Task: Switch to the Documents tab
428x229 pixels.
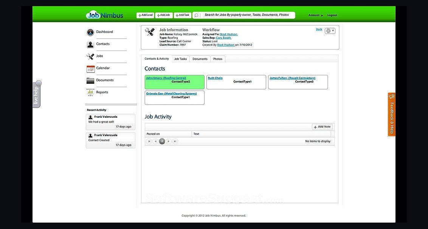Action: [x=200, y=59]
